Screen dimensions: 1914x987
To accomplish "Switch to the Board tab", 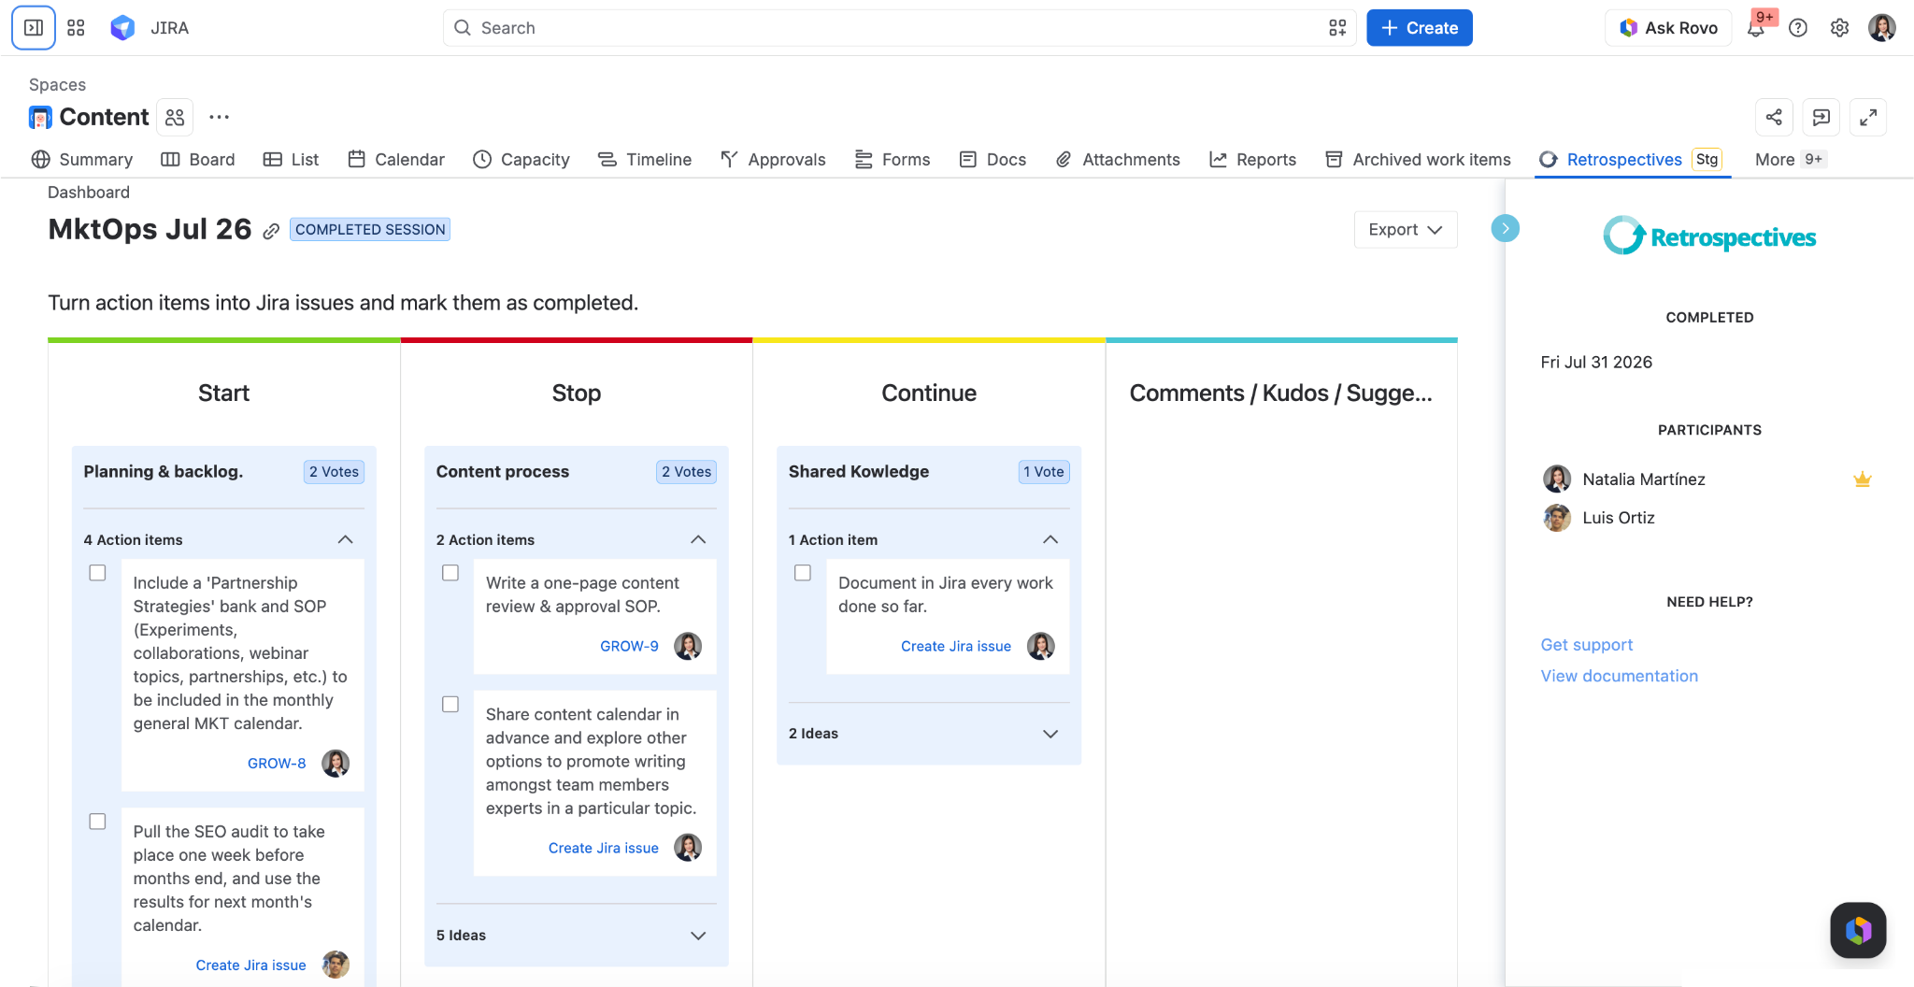I will pyautogui.click(x=198, y=160).
